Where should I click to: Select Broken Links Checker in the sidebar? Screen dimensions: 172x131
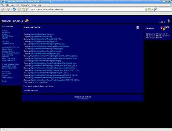[11, 47]
